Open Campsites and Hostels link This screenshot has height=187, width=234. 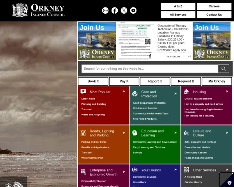click(x=197, y=147)
